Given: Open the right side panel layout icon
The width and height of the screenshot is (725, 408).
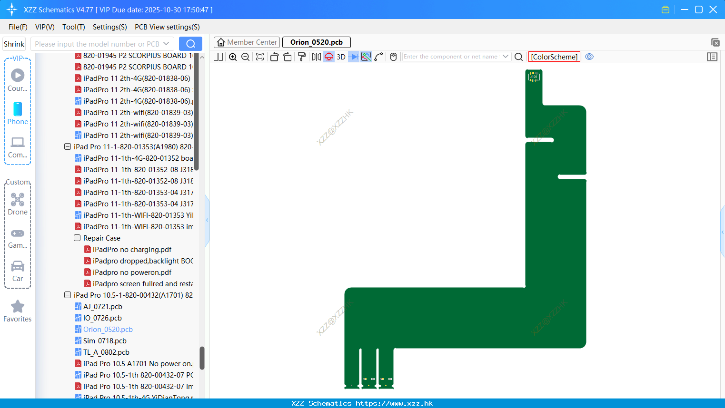Looking at the screenshot, I should pos(712,57).
